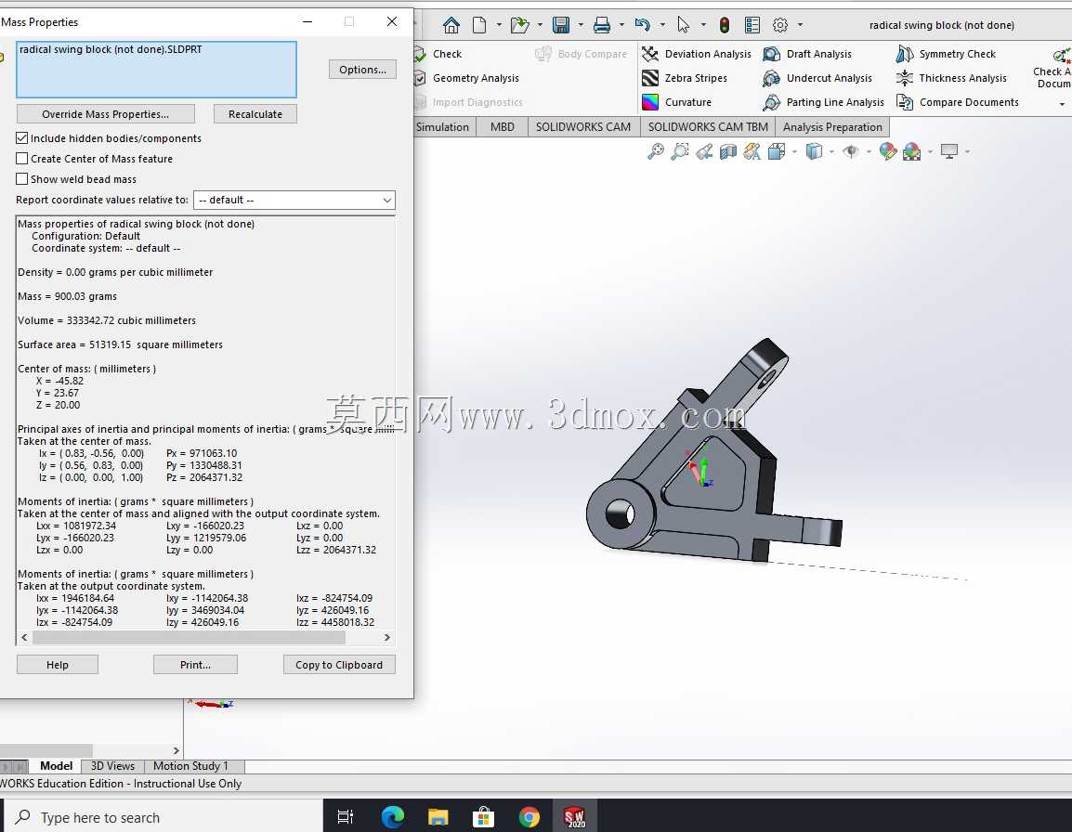Viewport: 1072px width, 832px height.
Task: Activate the Select cursor tool
Action: [683, 25]
